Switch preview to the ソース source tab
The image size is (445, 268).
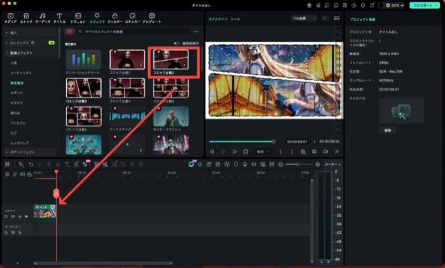[235, 19]
